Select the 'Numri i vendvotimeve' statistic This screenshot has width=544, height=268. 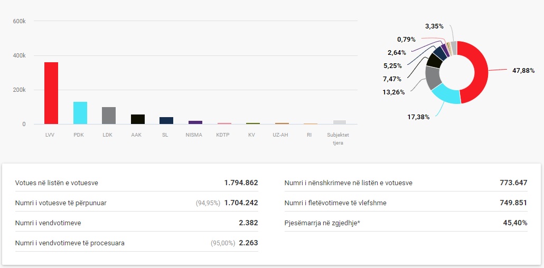click(x=136, y=223)
